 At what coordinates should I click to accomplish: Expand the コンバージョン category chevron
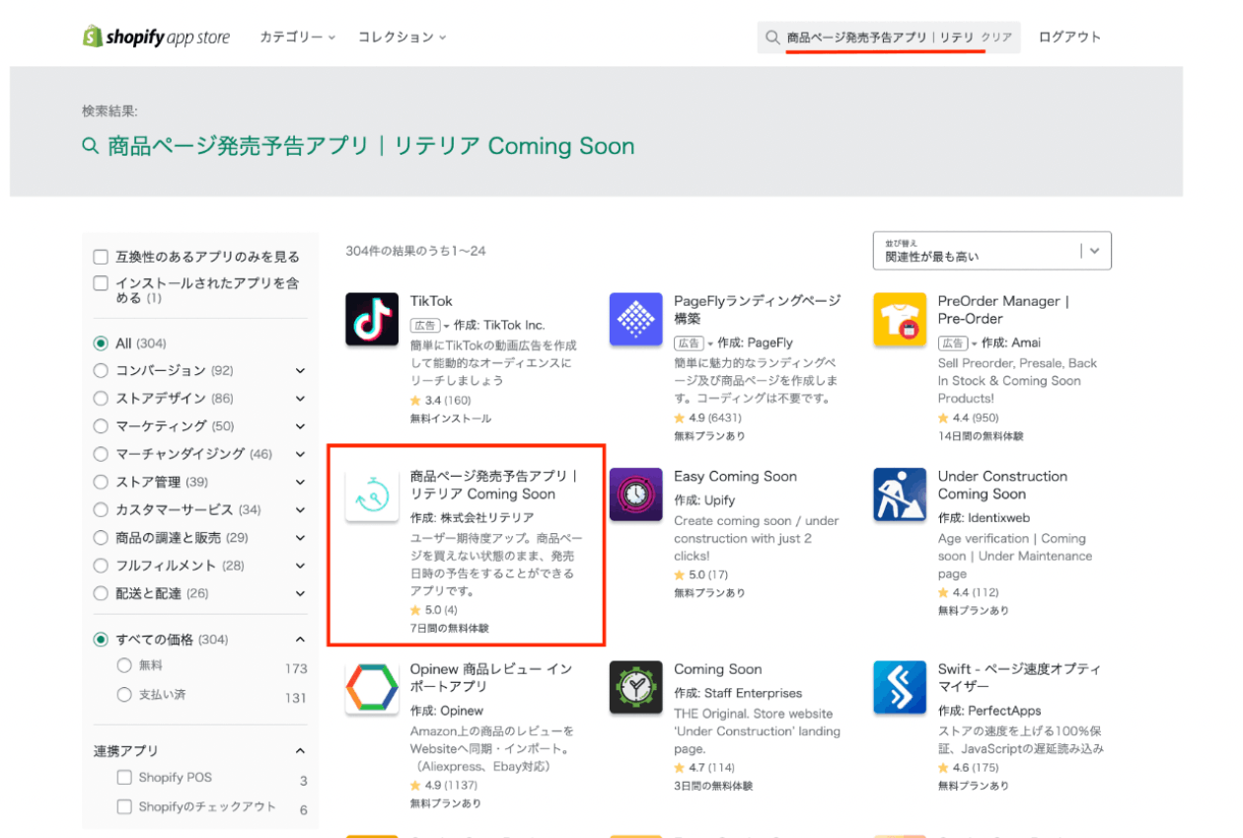point(301,371)
